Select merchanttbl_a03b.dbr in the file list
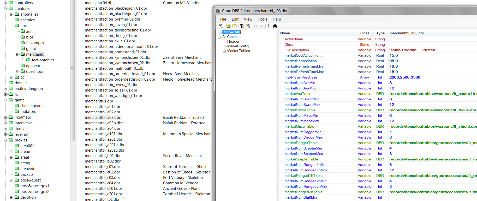This screenshot has height=201, width=477. coord(104,123)
